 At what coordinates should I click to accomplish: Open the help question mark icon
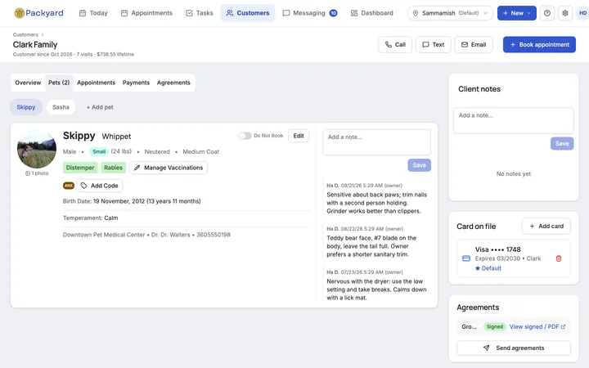pyautogui.click(x=547, y=13)
